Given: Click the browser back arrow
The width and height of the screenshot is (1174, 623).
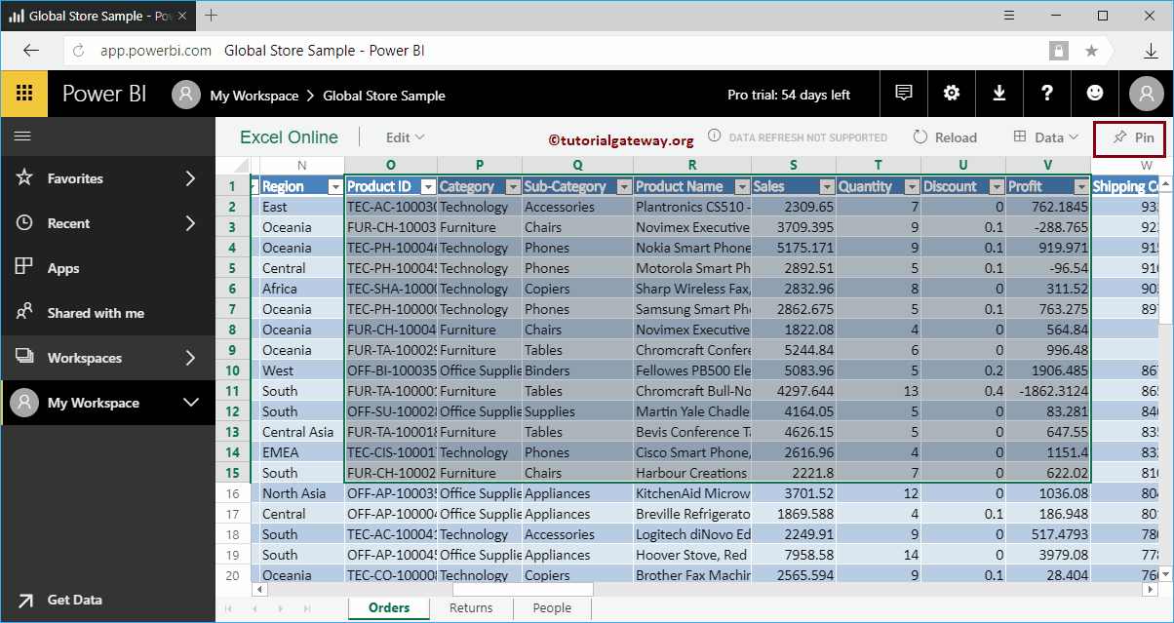Looking at the screenshot, I should (31, 51).
